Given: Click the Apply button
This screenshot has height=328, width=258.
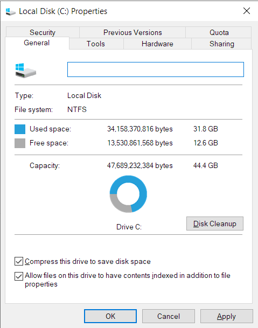Looking at the screenshot, I should click(x=226, y=316).
